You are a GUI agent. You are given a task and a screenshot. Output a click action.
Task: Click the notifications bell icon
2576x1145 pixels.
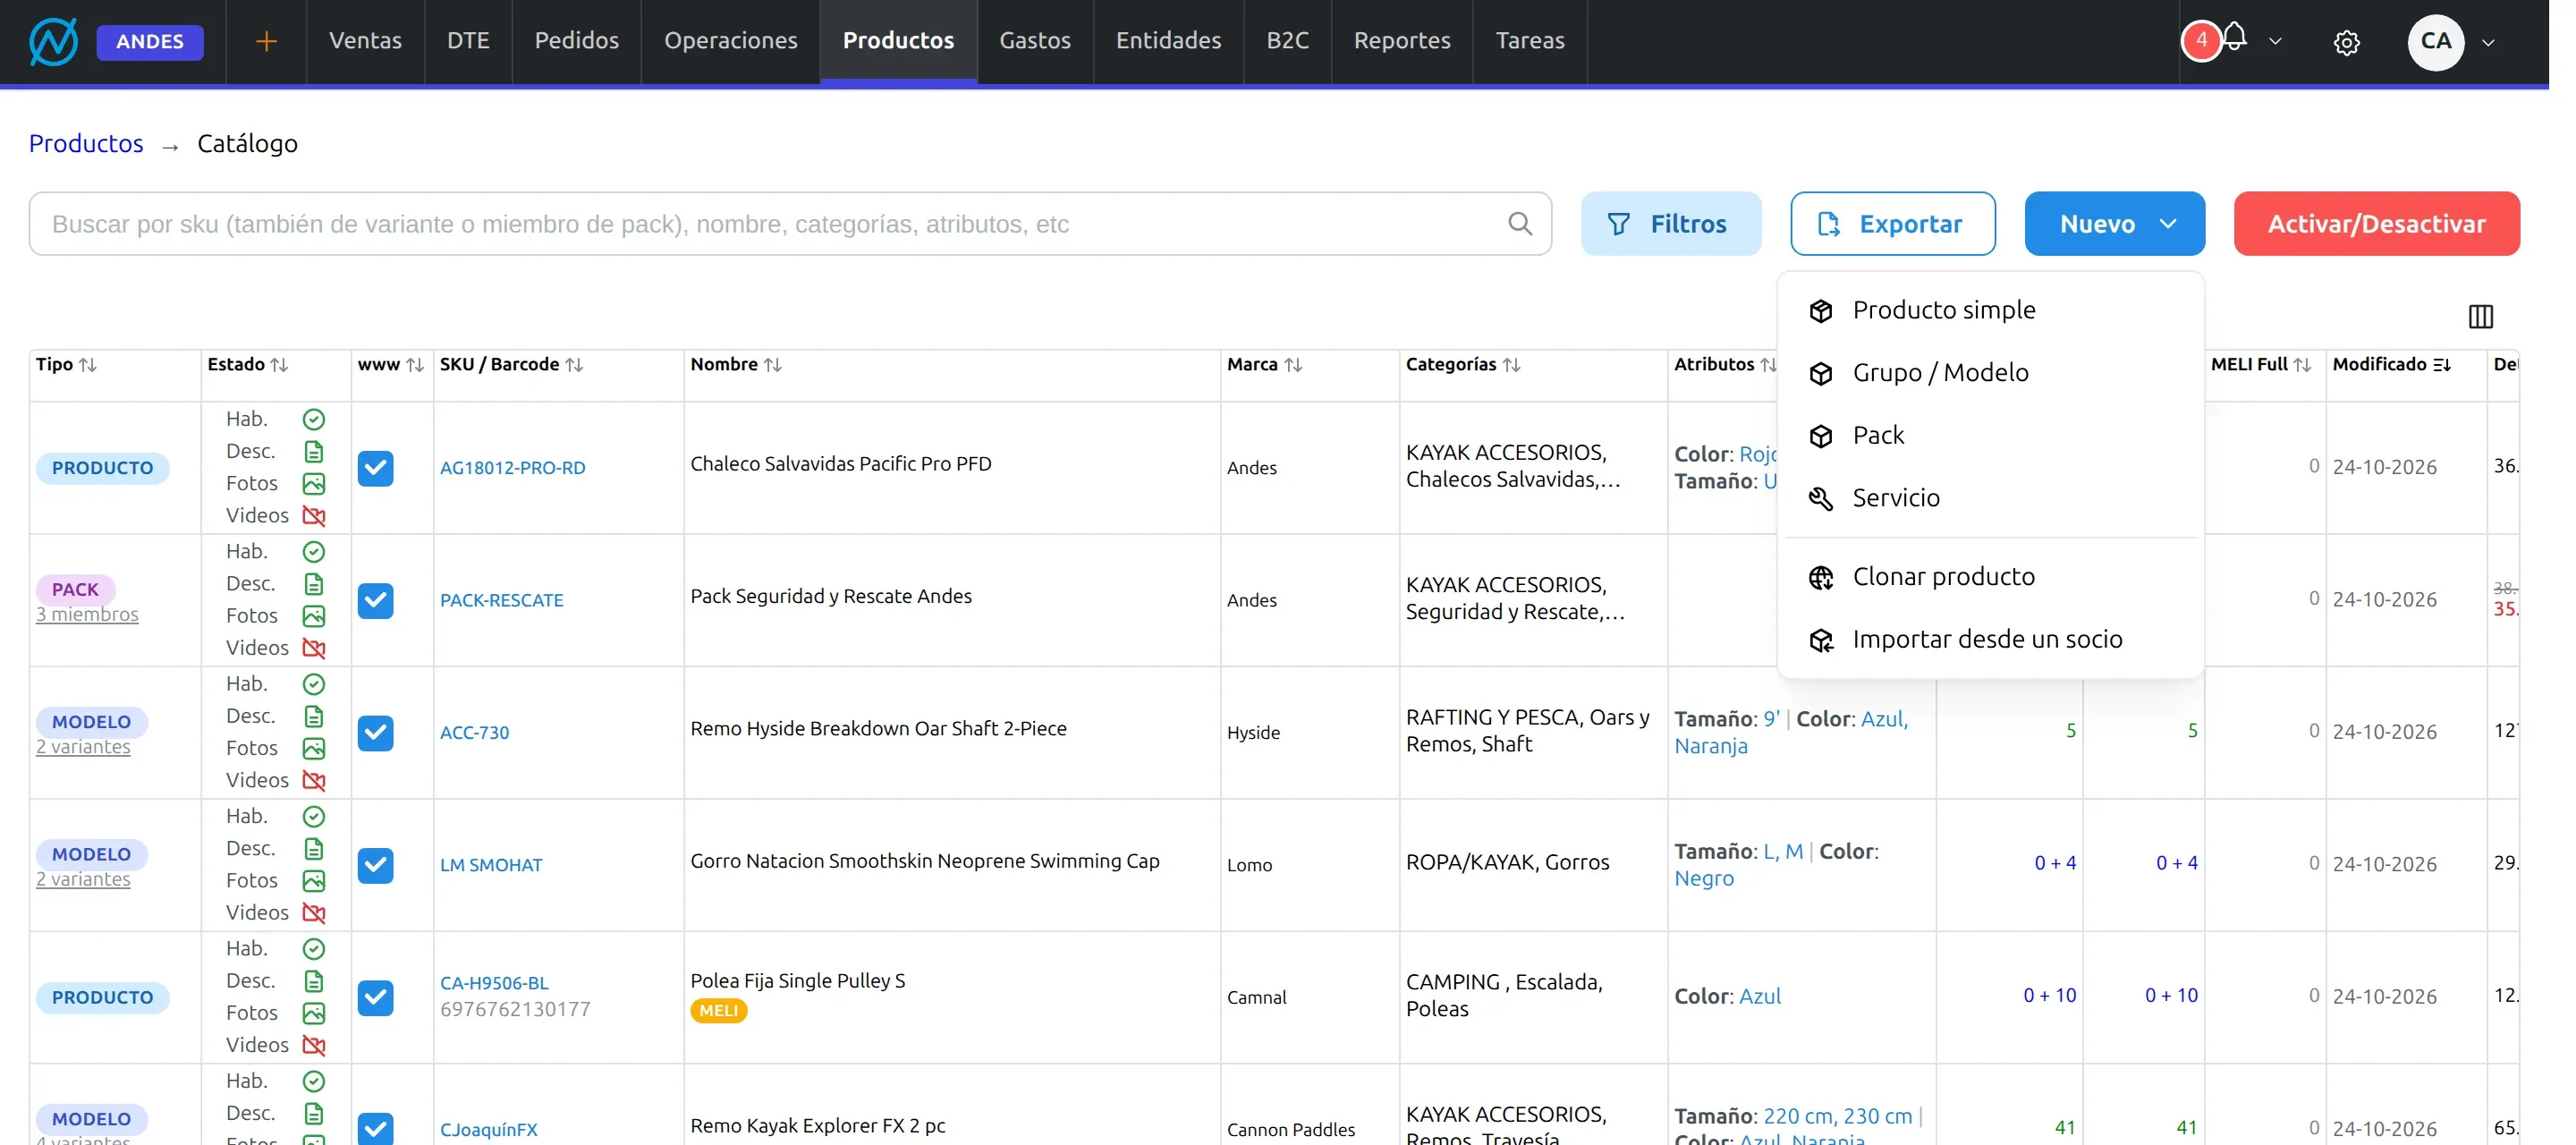point(2234,38)
